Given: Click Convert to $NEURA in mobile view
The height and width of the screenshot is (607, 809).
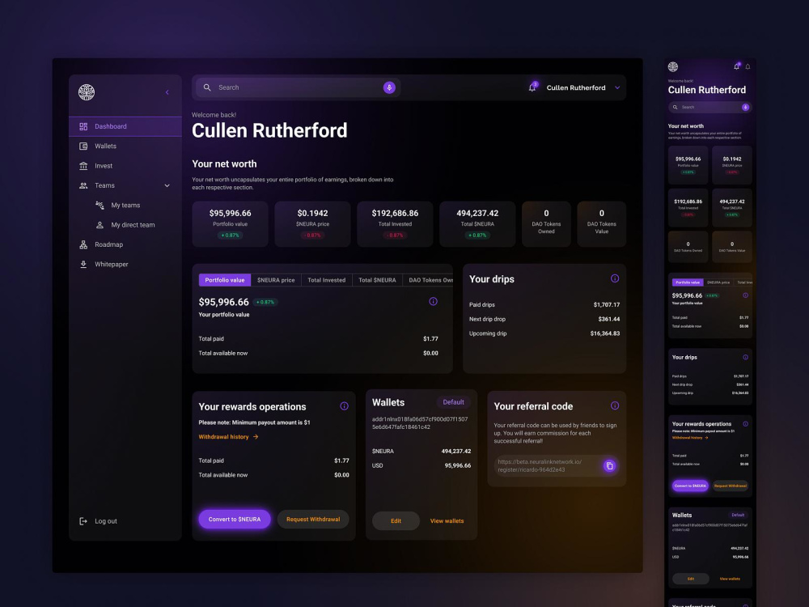Looking at the screenshot, I should pos(690,486).
